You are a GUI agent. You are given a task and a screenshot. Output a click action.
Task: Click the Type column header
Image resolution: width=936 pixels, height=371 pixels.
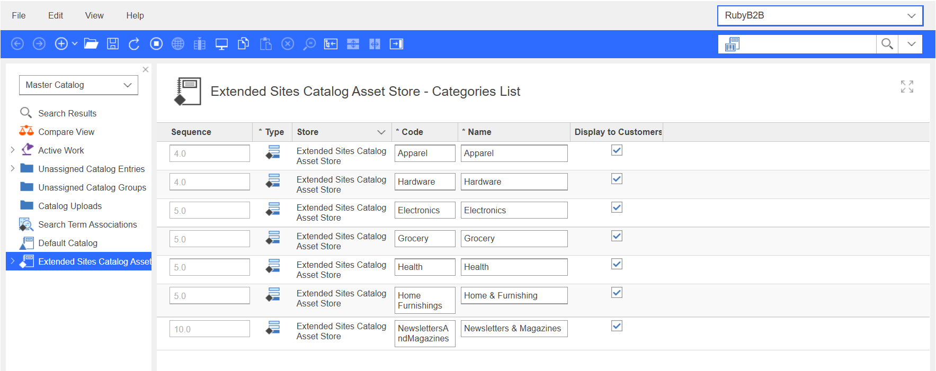point(274,132)
